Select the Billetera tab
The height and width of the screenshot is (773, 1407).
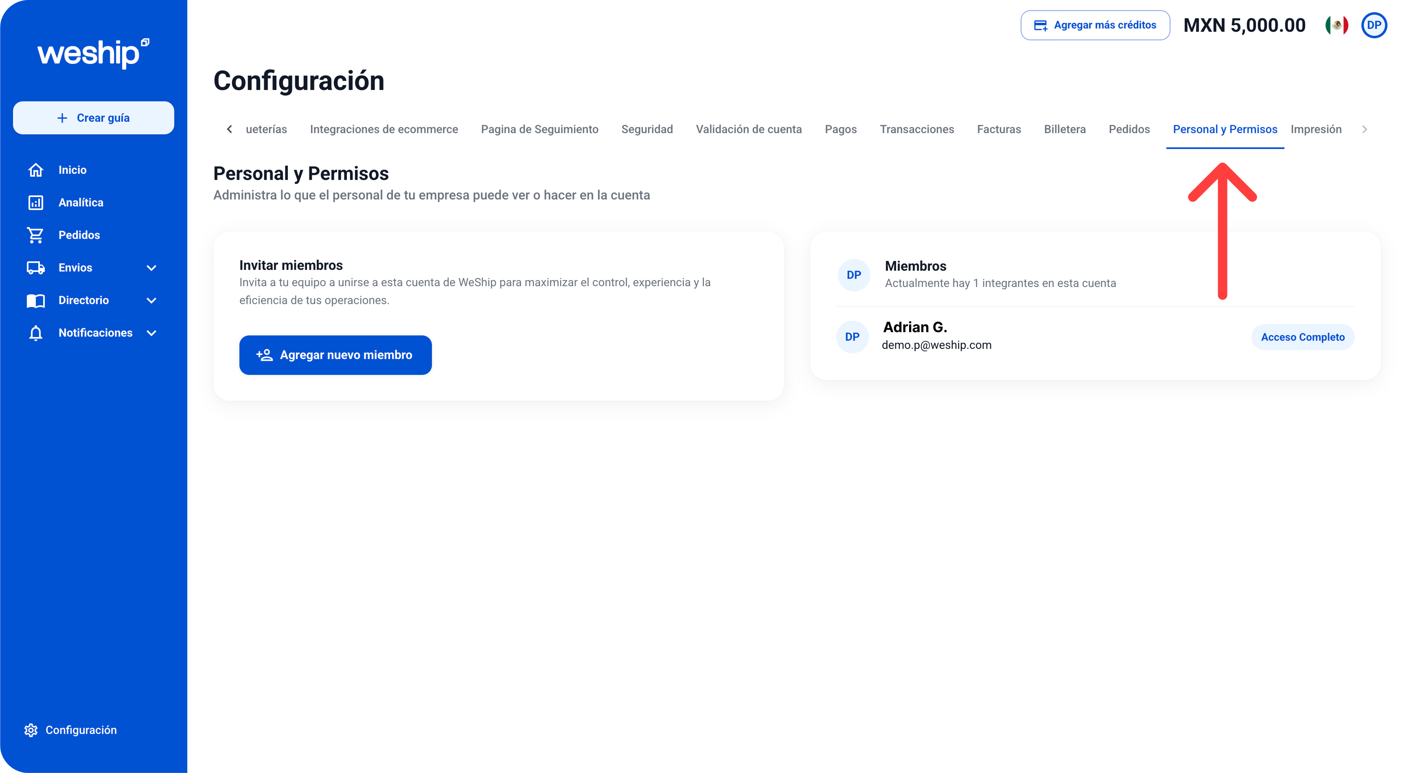tap(1065, 129)
